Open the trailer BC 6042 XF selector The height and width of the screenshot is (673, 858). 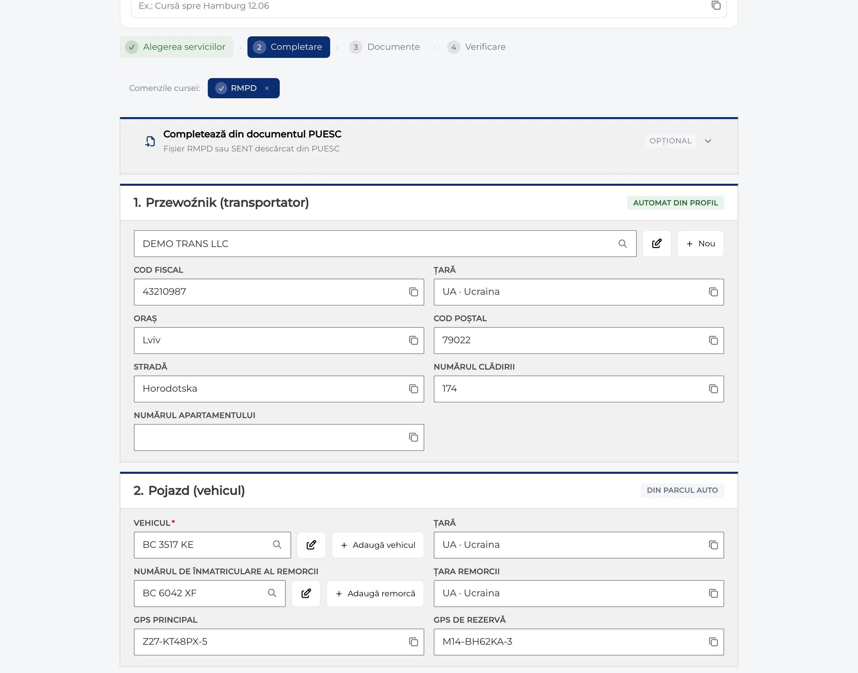coord(209,593)
